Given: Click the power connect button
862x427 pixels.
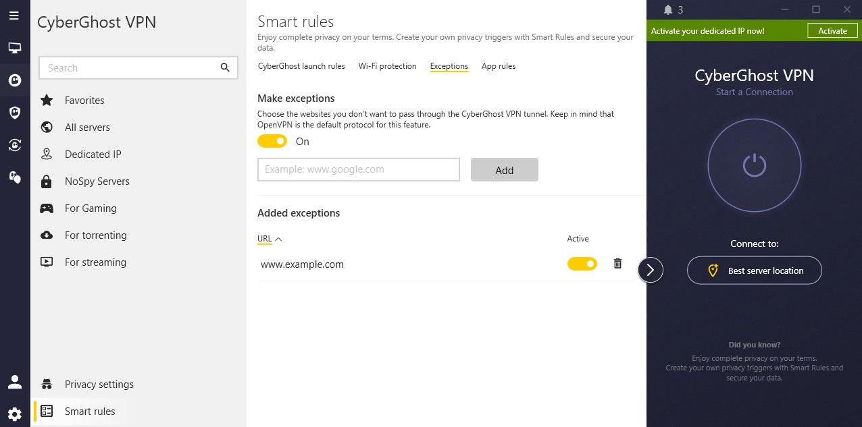Looking at the screenshot, I should [755, 165].
